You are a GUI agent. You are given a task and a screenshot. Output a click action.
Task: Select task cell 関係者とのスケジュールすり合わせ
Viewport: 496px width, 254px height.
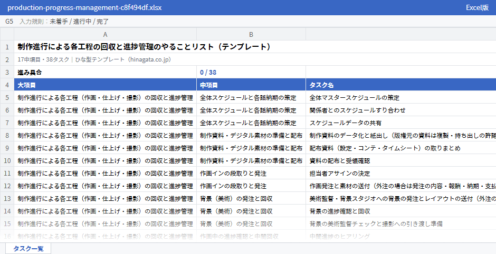click(x=401, y=110)
